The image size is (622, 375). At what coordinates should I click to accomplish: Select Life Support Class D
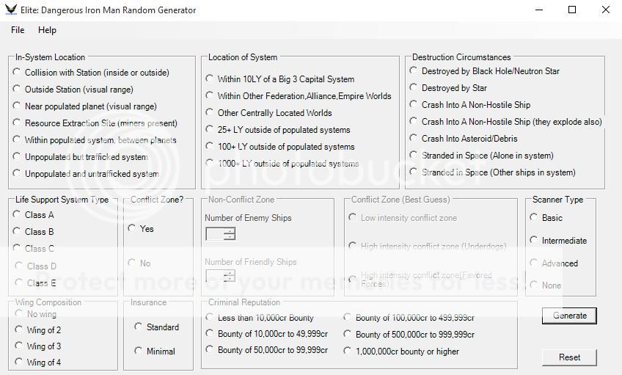tap(36, 266)
